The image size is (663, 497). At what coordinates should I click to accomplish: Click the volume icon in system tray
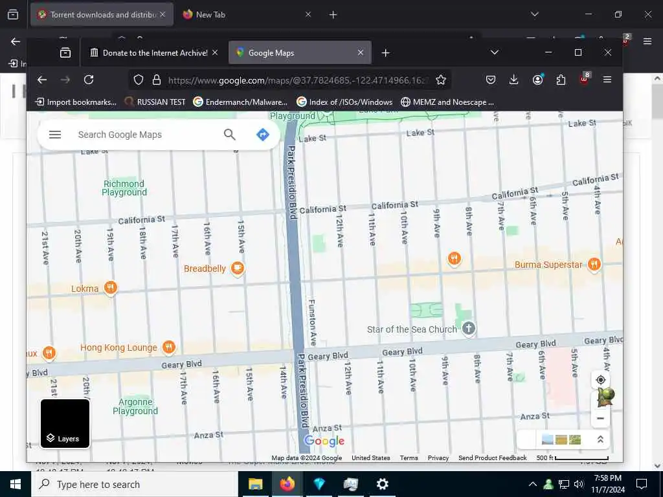[579, 484]
